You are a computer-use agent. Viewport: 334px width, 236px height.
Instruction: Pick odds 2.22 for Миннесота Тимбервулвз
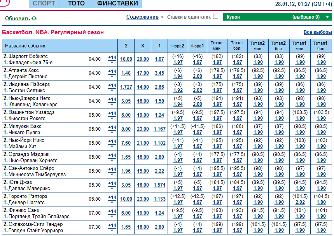[159, 171]
